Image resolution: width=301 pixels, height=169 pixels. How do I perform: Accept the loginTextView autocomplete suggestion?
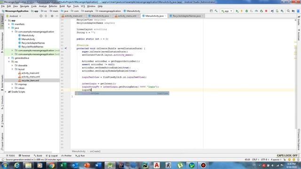coord(122,93)
